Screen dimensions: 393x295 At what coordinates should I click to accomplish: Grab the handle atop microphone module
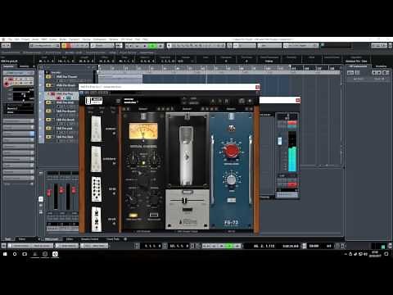point(187,116)
